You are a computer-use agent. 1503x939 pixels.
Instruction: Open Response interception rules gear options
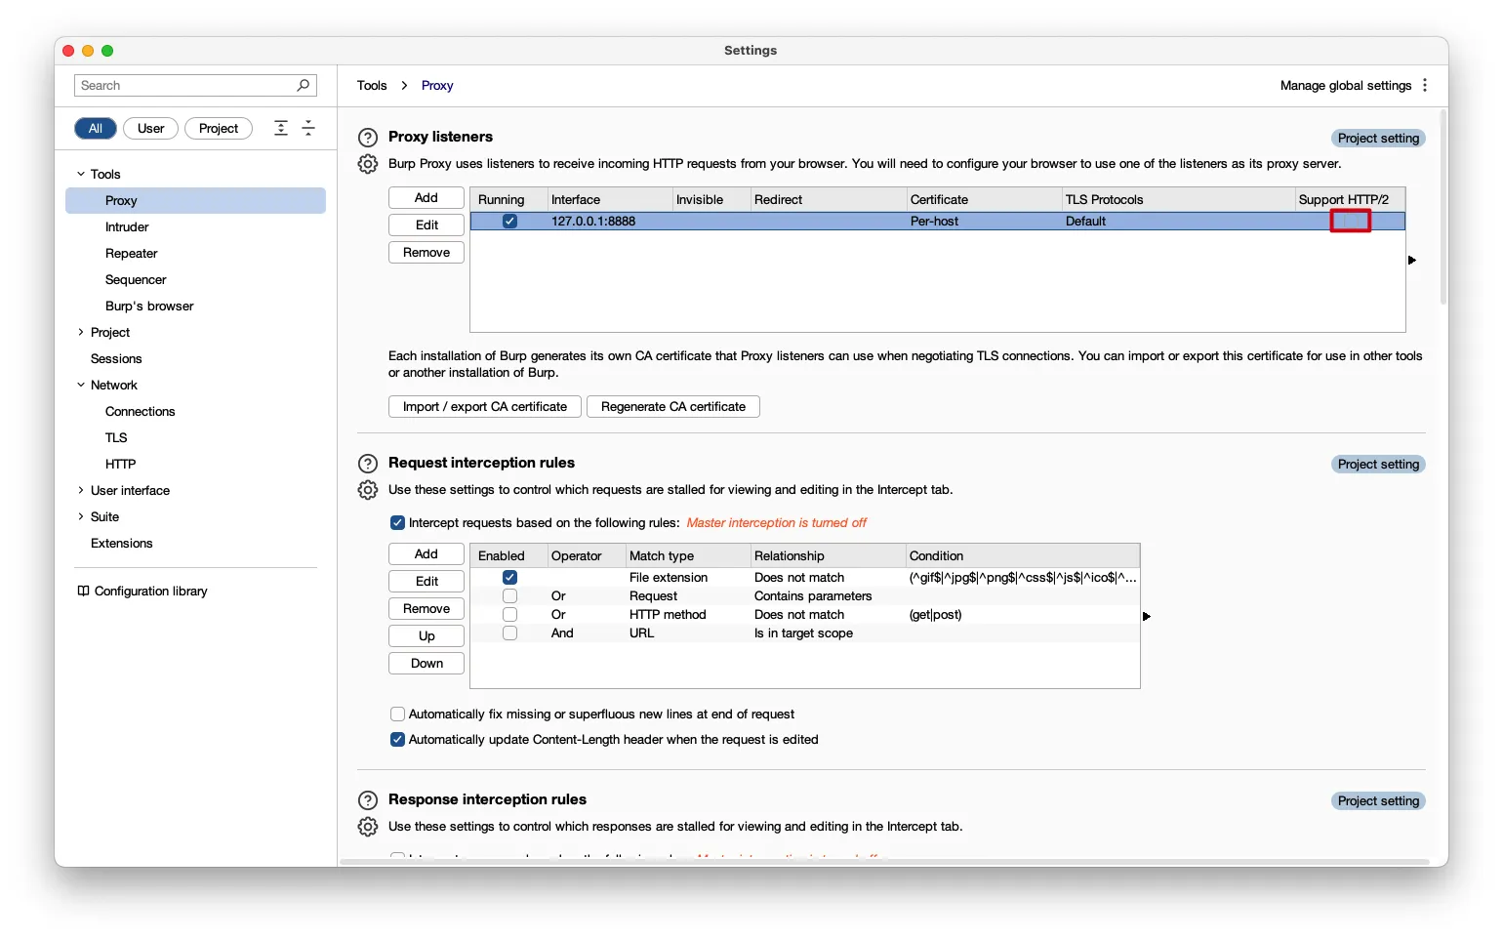[368, 827]
